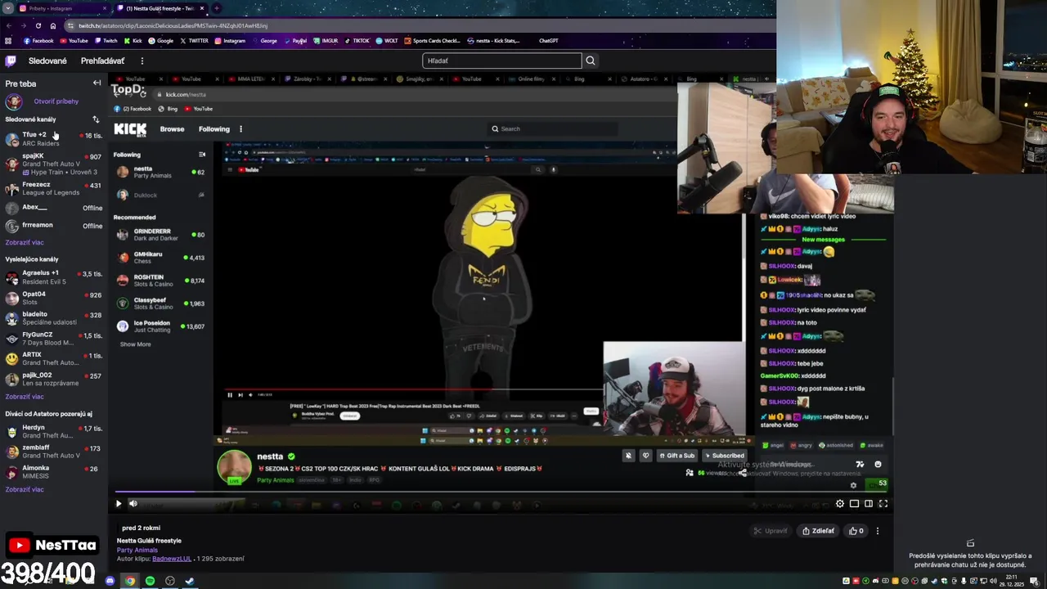The width and height of the screenshot is (1047, 589).
Task: Play the Twitch clip
Action: coord(118,504)
